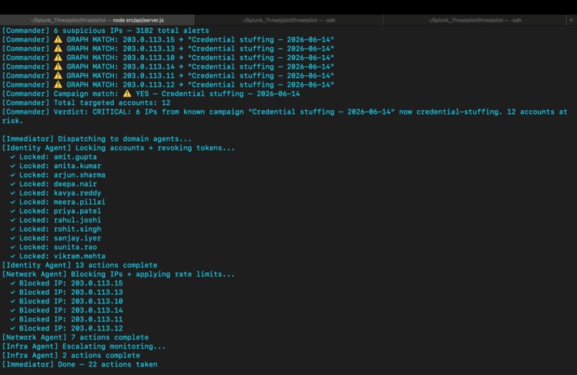The image size is (577, 375).
Task: Click the checkmark beside Blocked IP: 203.0.113.15
Action: click(x=13, y=283)
